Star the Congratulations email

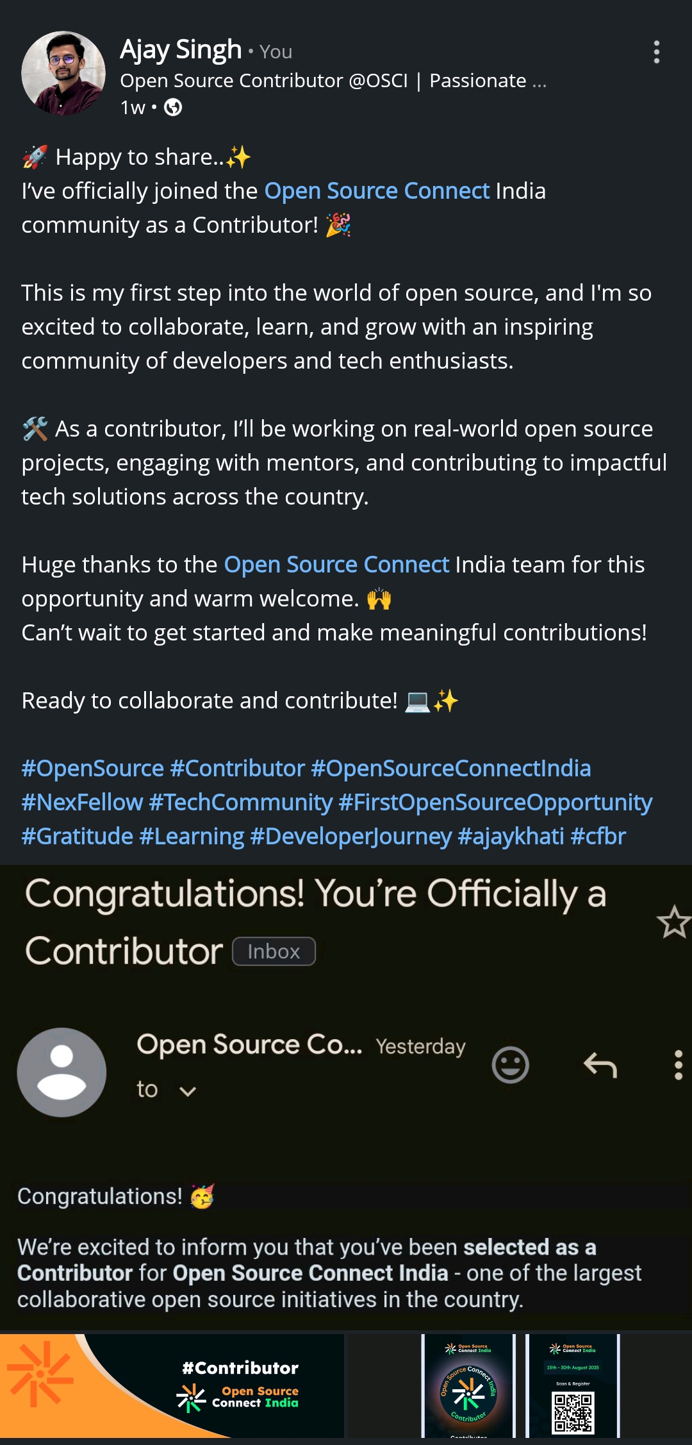pyautogui.click(x=673, y=922)
